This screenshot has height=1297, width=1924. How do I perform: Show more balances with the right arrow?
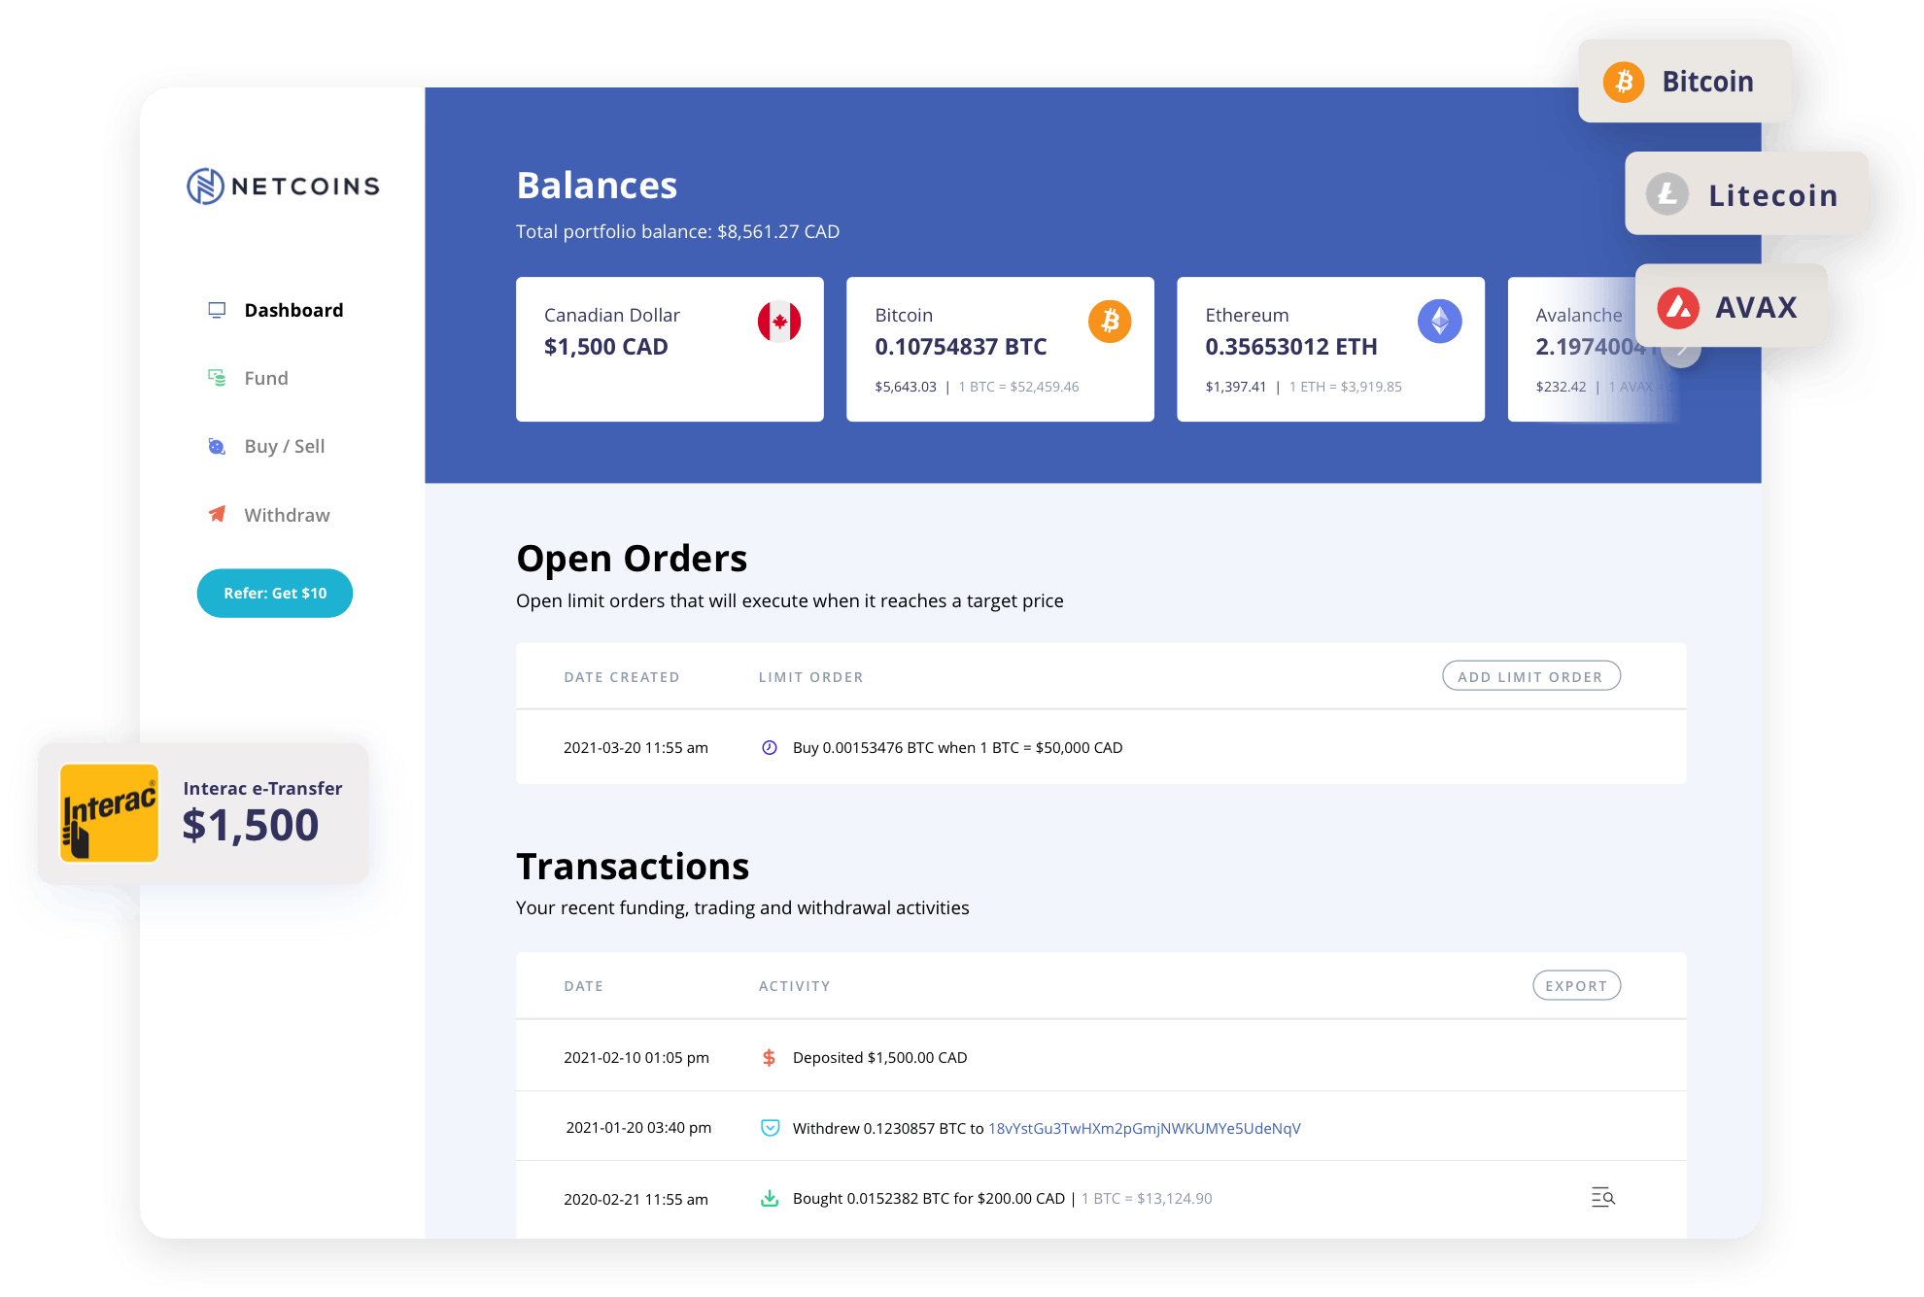(1681, 349)
